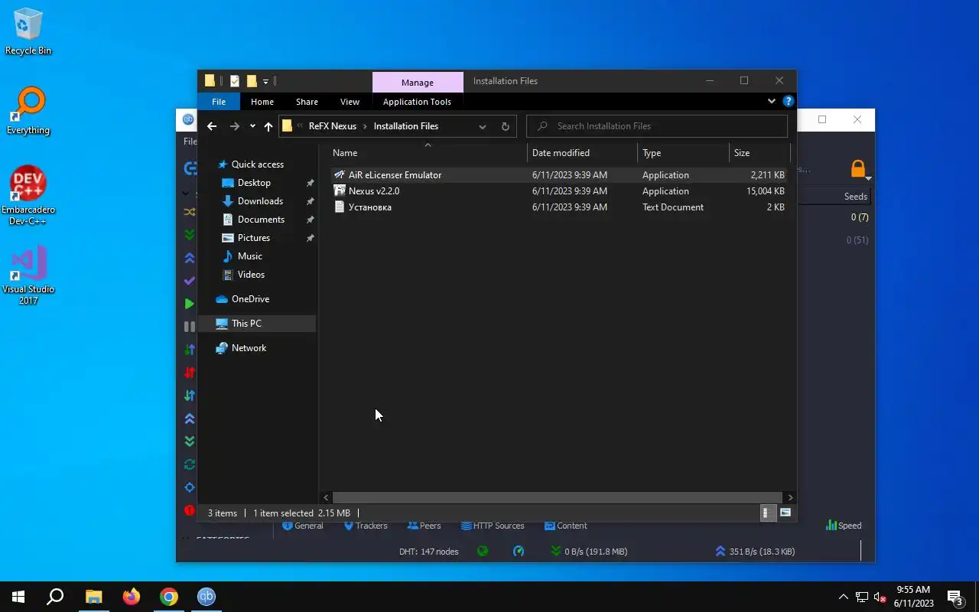
Task: Click the pin icon beside Downloads
Action: 310,201
